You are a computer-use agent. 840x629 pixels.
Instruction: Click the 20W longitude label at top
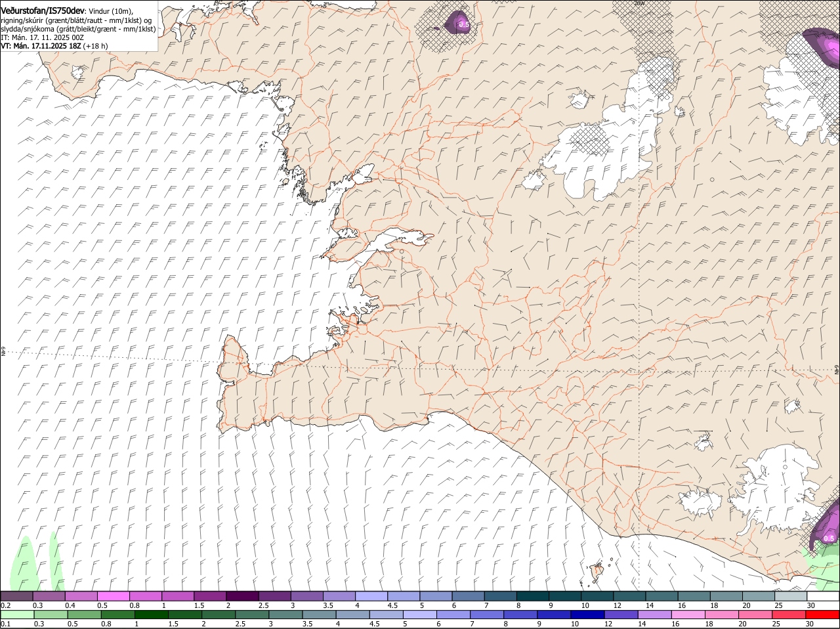pyautogui.click(x=639, y=3)
